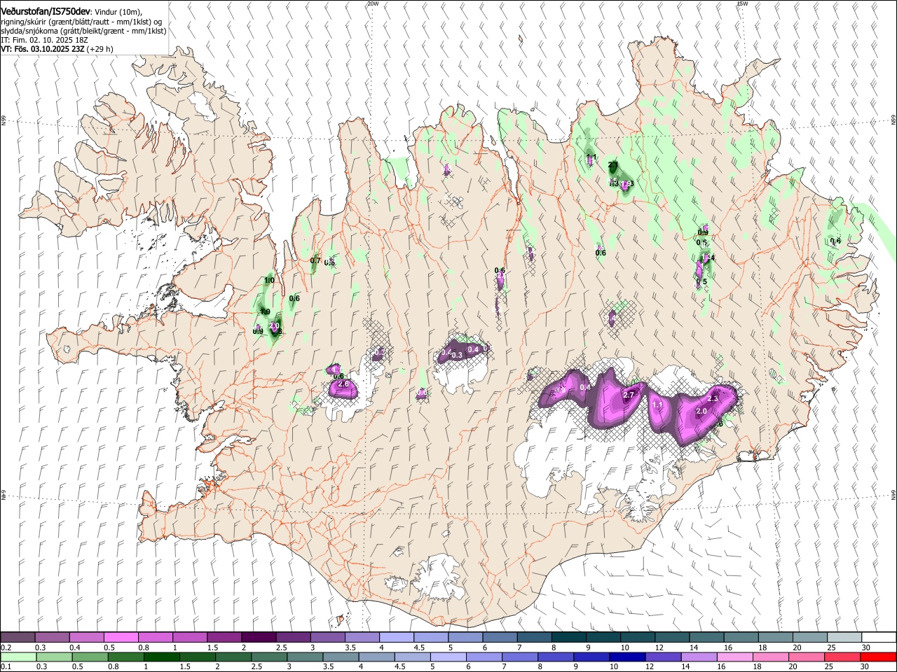Click the 'slydda/snjókoma' legend description line
Viewport: 897px width, 672px height.
[83, 31]
